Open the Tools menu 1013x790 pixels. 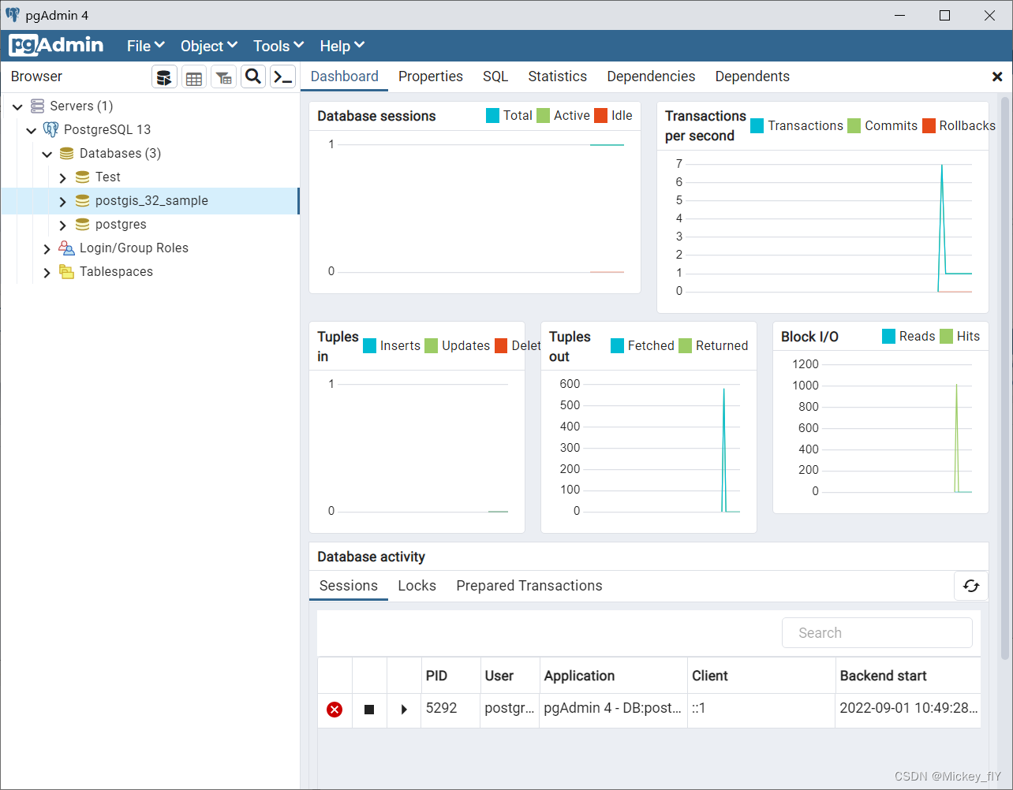click(278, 46)
